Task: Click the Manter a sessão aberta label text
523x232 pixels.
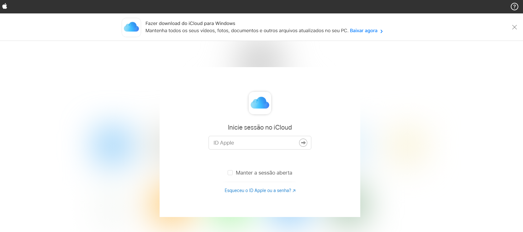Action: [264, 173]
